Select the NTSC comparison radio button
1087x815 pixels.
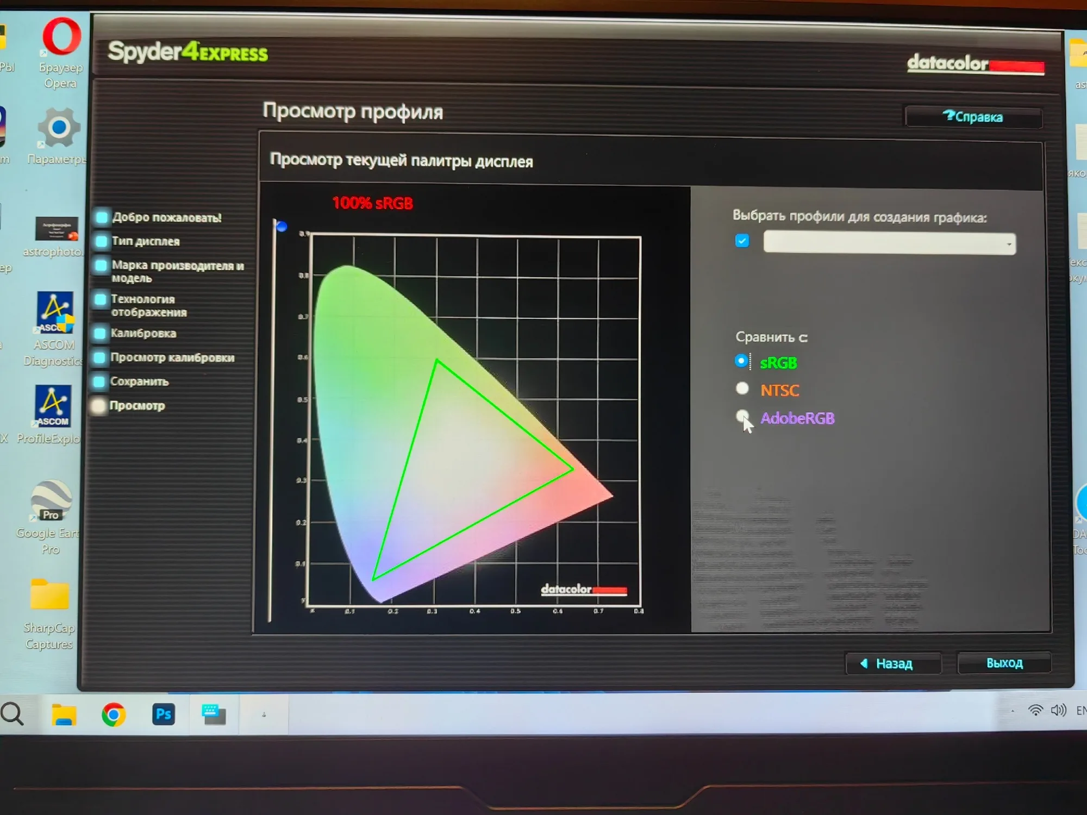742,388
